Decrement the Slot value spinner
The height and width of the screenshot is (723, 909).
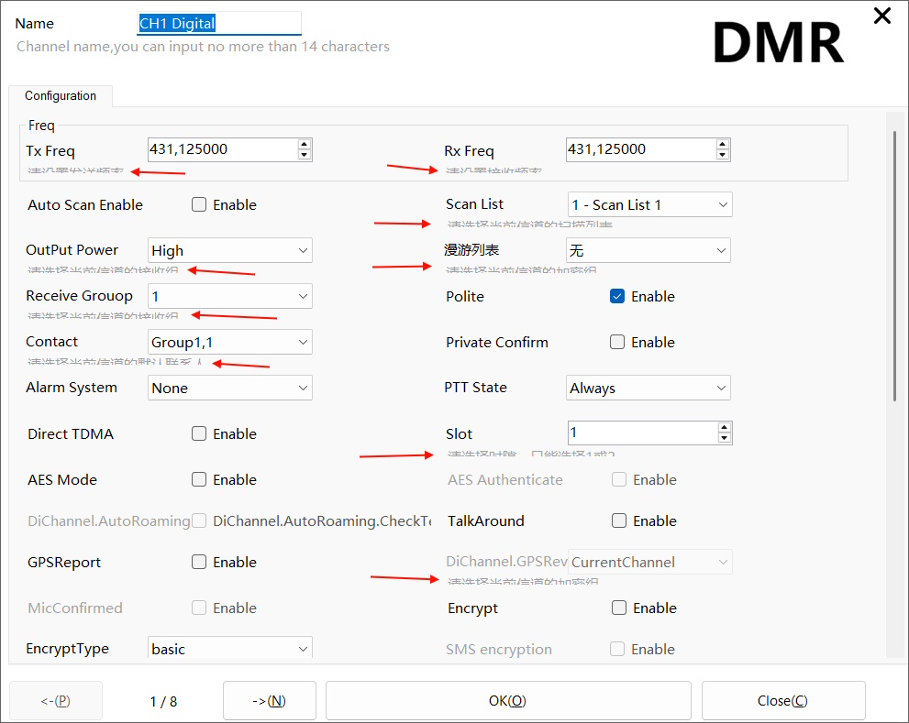[x=725, y=439]
